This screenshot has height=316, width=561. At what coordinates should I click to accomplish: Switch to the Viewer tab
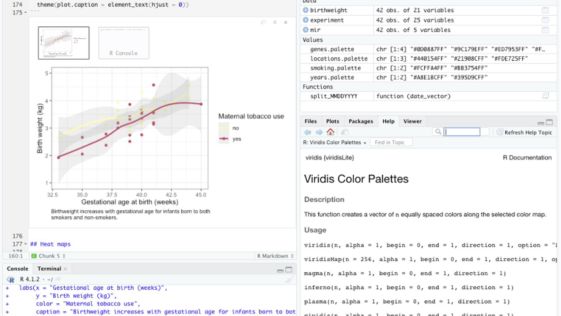tap(412, 122)
